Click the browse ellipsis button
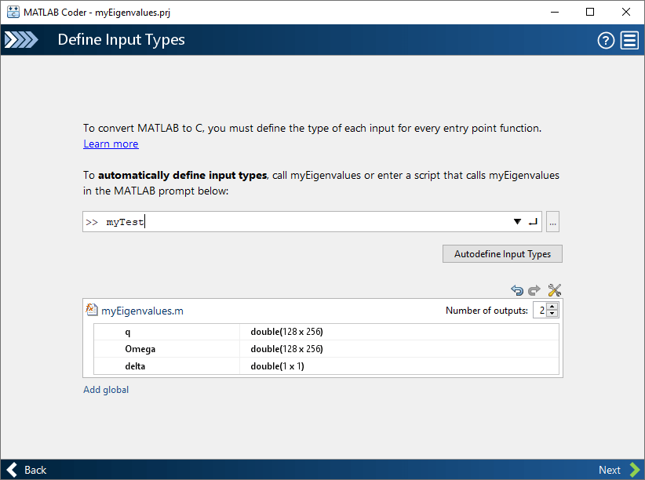The height and width of the screenshot is (480, 645). tap(553, 222)
